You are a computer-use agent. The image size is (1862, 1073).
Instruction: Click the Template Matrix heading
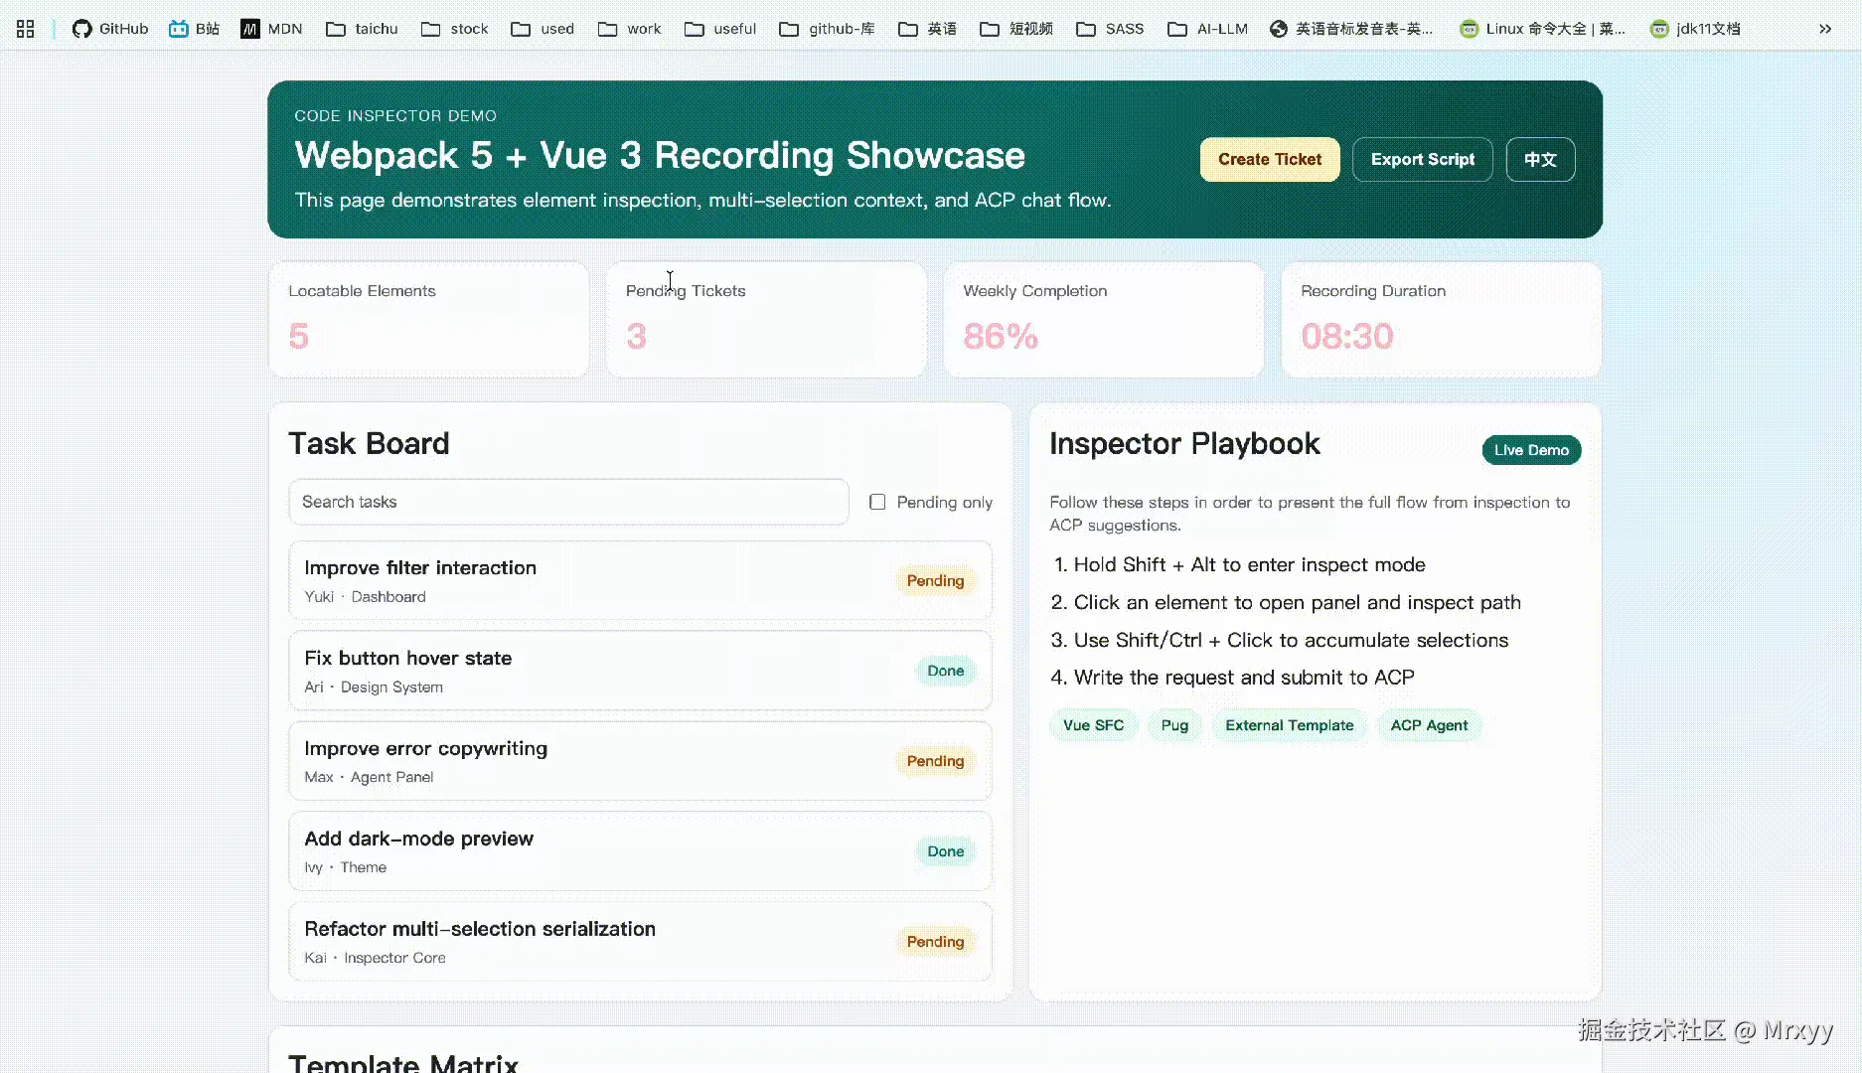pyautogui.click(x=403, y=1062)
